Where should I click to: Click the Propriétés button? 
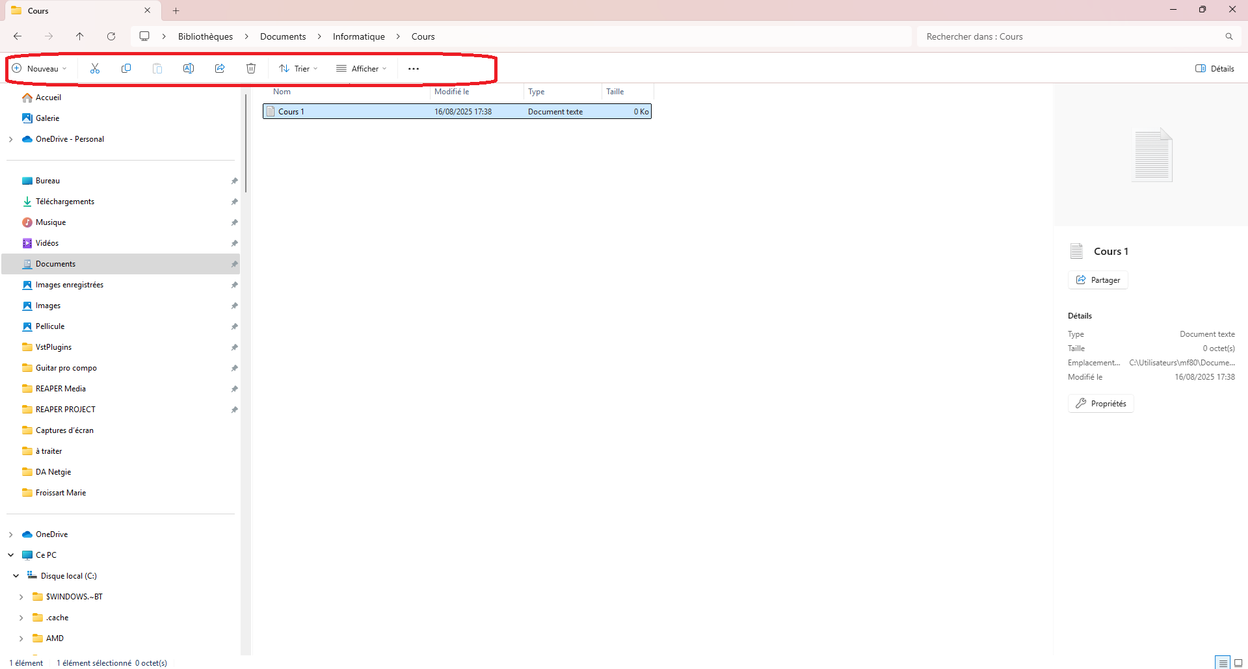click(1100, 403)
